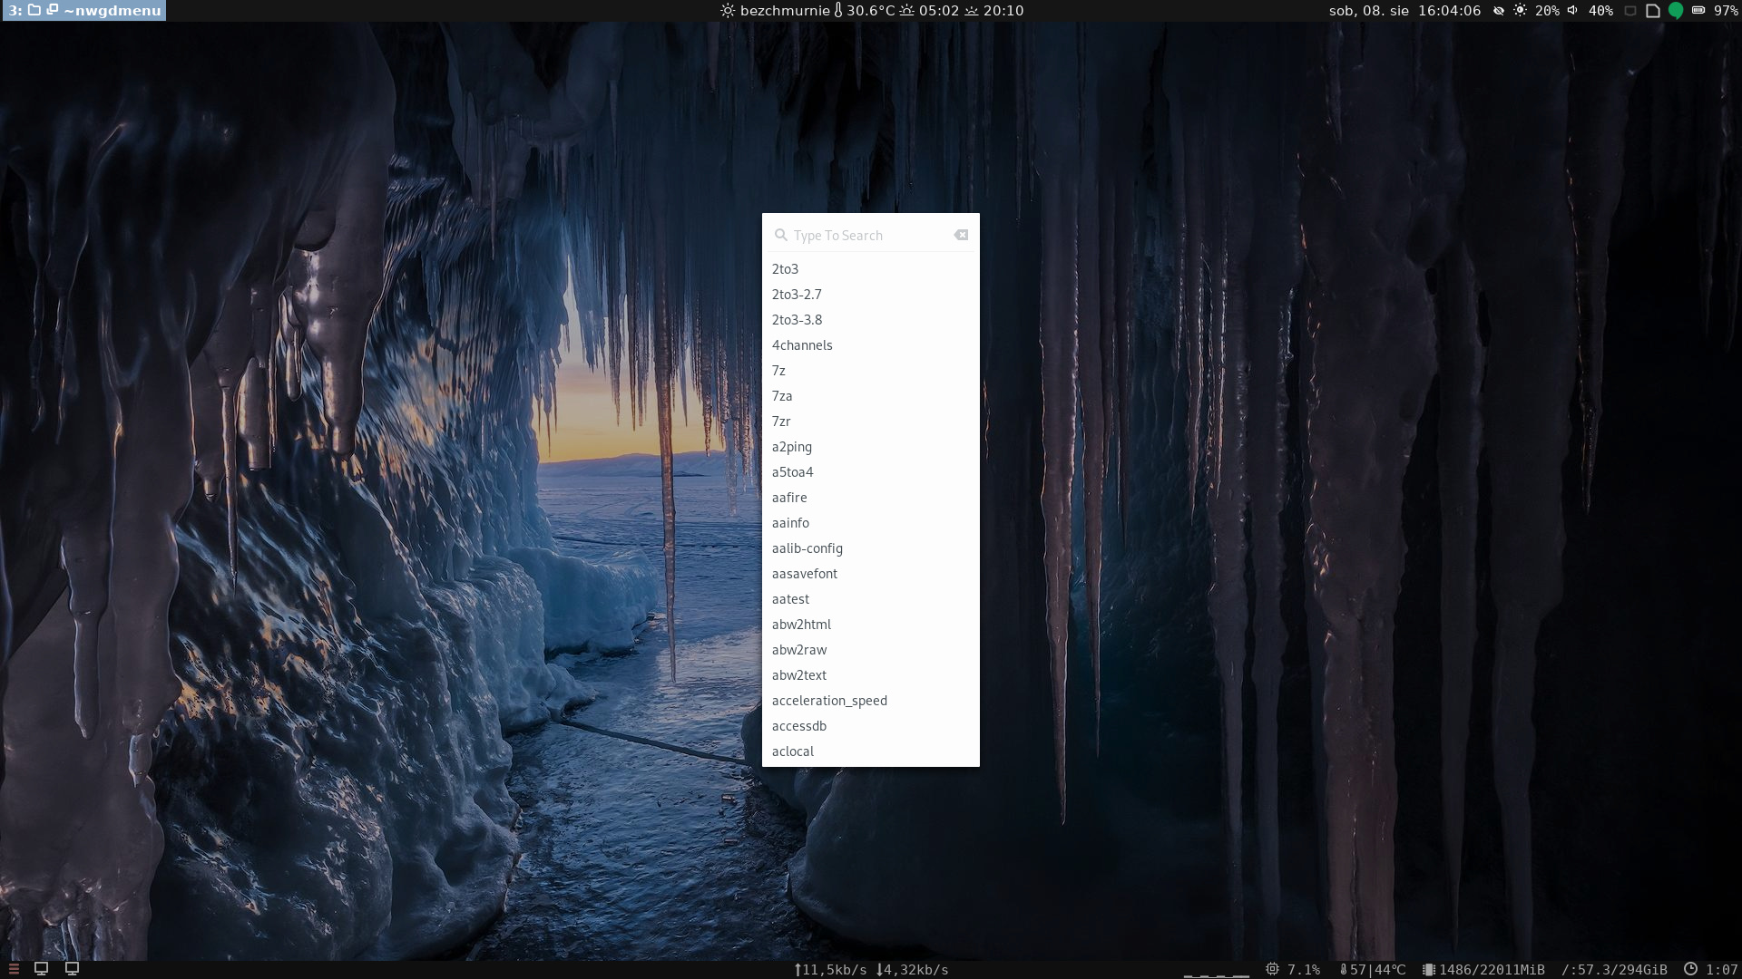1742x979 pixels.
Task: Toggle the crossed-eye do-not-disturb icon
Action: tap(1500, 11)
